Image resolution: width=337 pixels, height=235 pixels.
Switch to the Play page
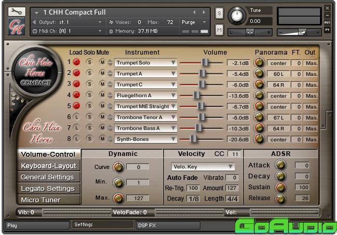(37, 226)
